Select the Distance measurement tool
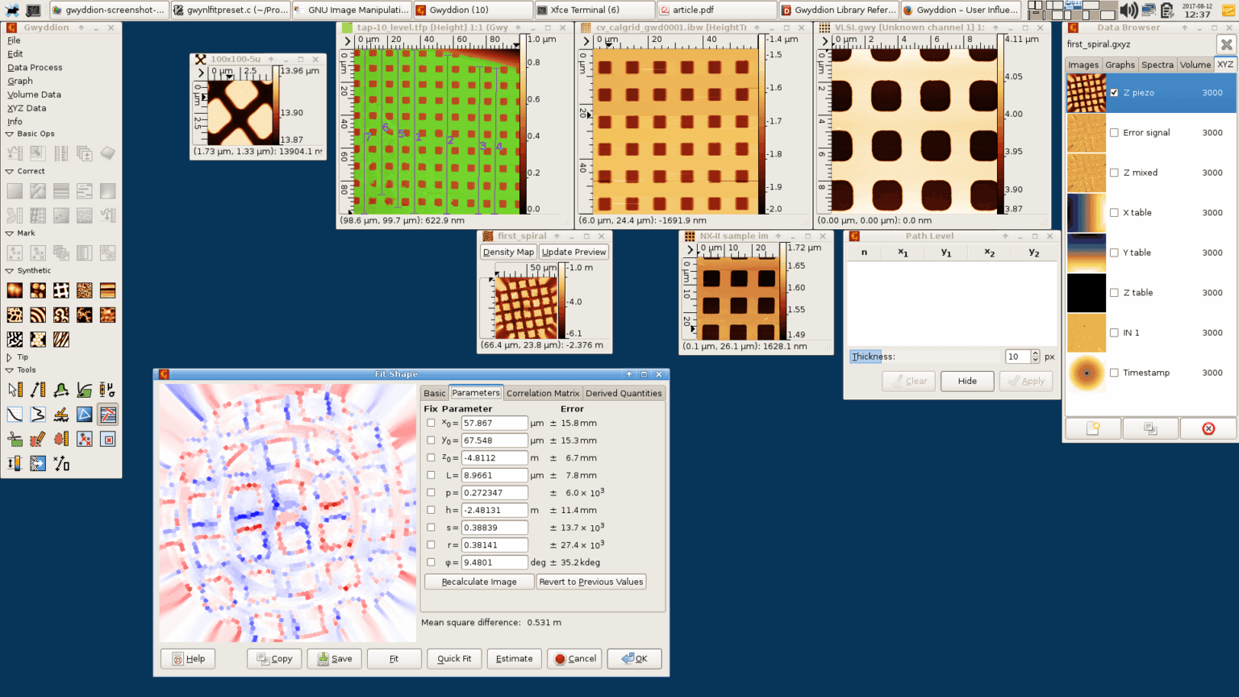Screen dimensions: 1239x697 click(39, 390)
